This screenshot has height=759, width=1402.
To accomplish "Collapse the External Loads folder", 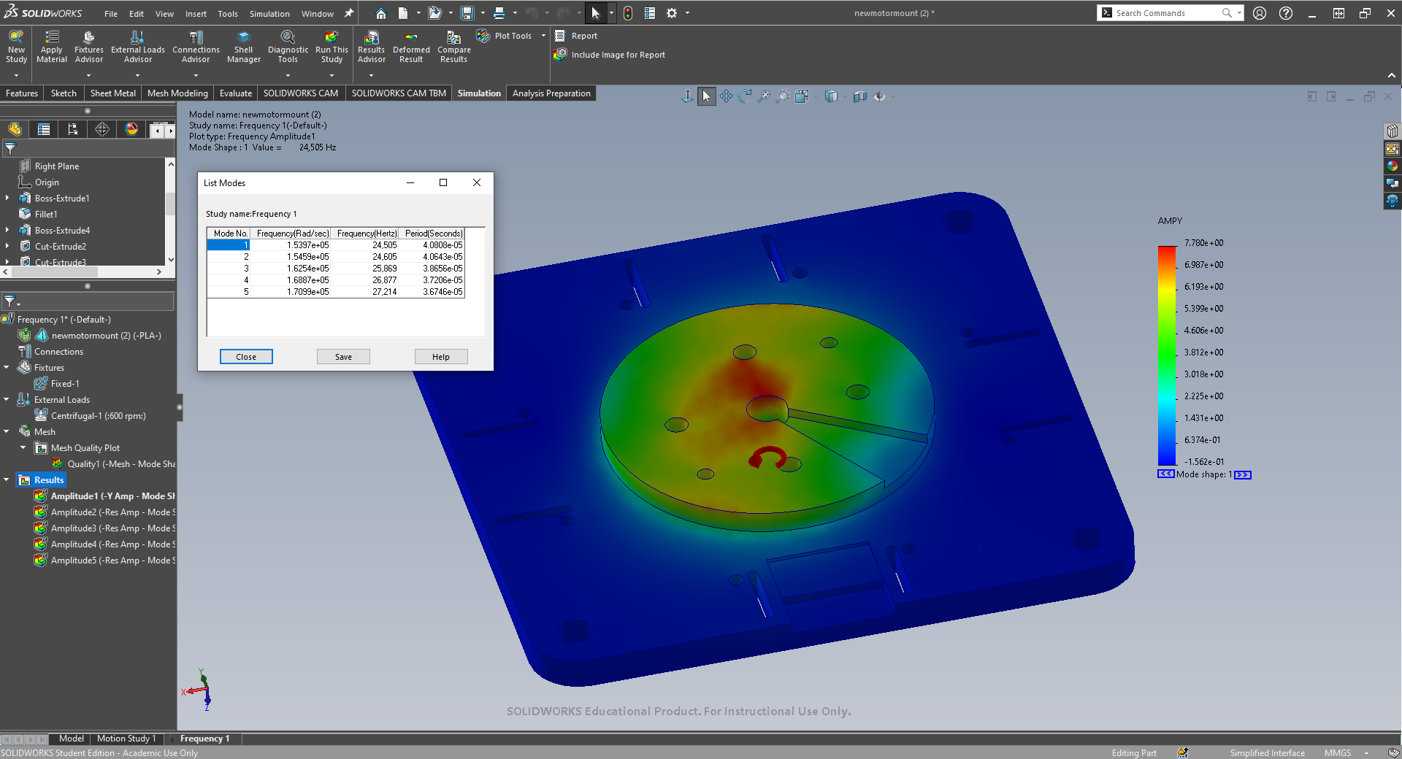I will click(7, 399).
